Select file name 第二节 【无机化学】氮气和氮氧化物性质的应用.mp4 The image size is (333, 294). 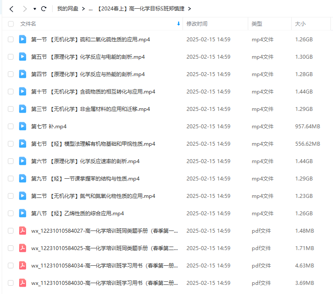click(x=93, y=196)
